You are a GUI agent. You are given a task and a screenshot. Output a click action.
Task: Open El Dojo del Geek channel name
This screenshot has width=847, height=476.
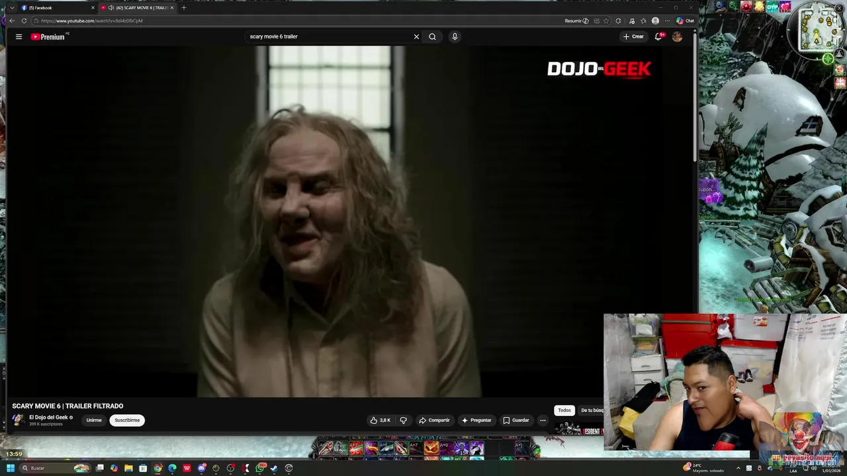tap(48, 417)
